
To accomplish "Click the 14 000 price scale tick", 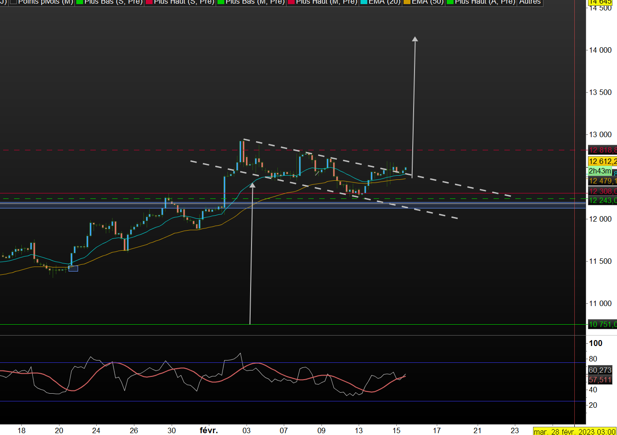I will 600,50.
